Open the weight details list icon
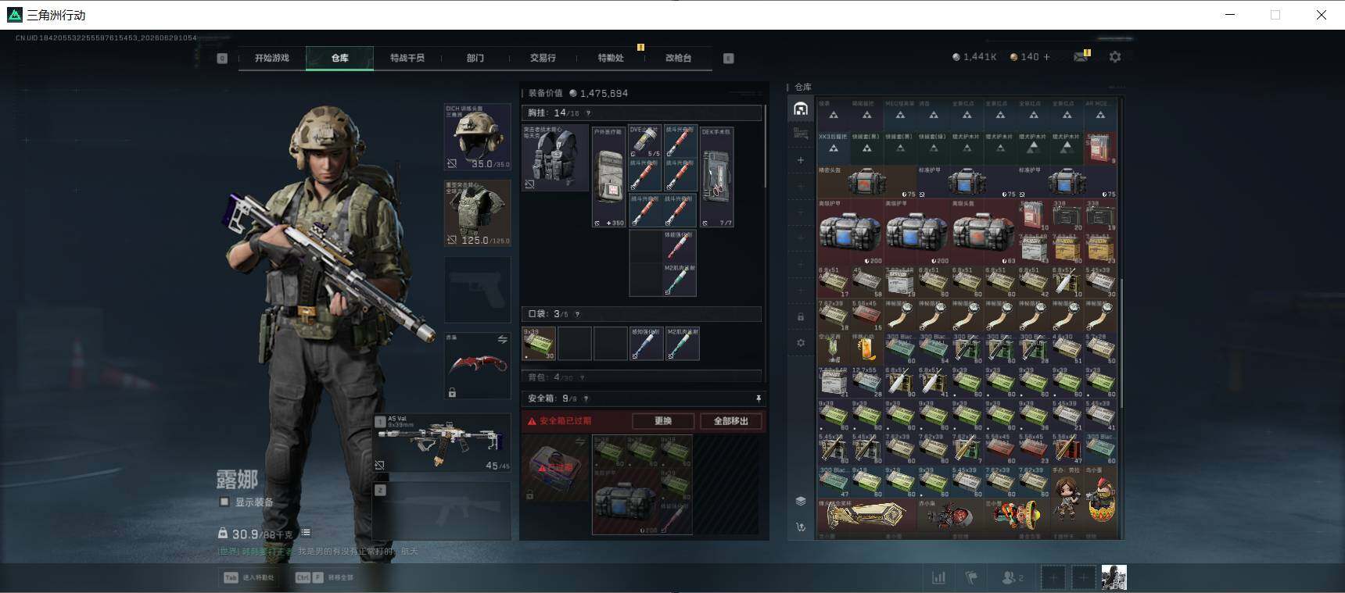Image resolution: width=1345 pixels, height=593 pixels. [306, 533]
